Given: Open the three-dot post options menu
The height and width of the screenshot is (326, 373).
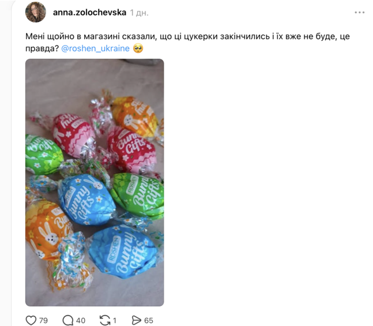Looking at the screenshot, I should 359,12.
